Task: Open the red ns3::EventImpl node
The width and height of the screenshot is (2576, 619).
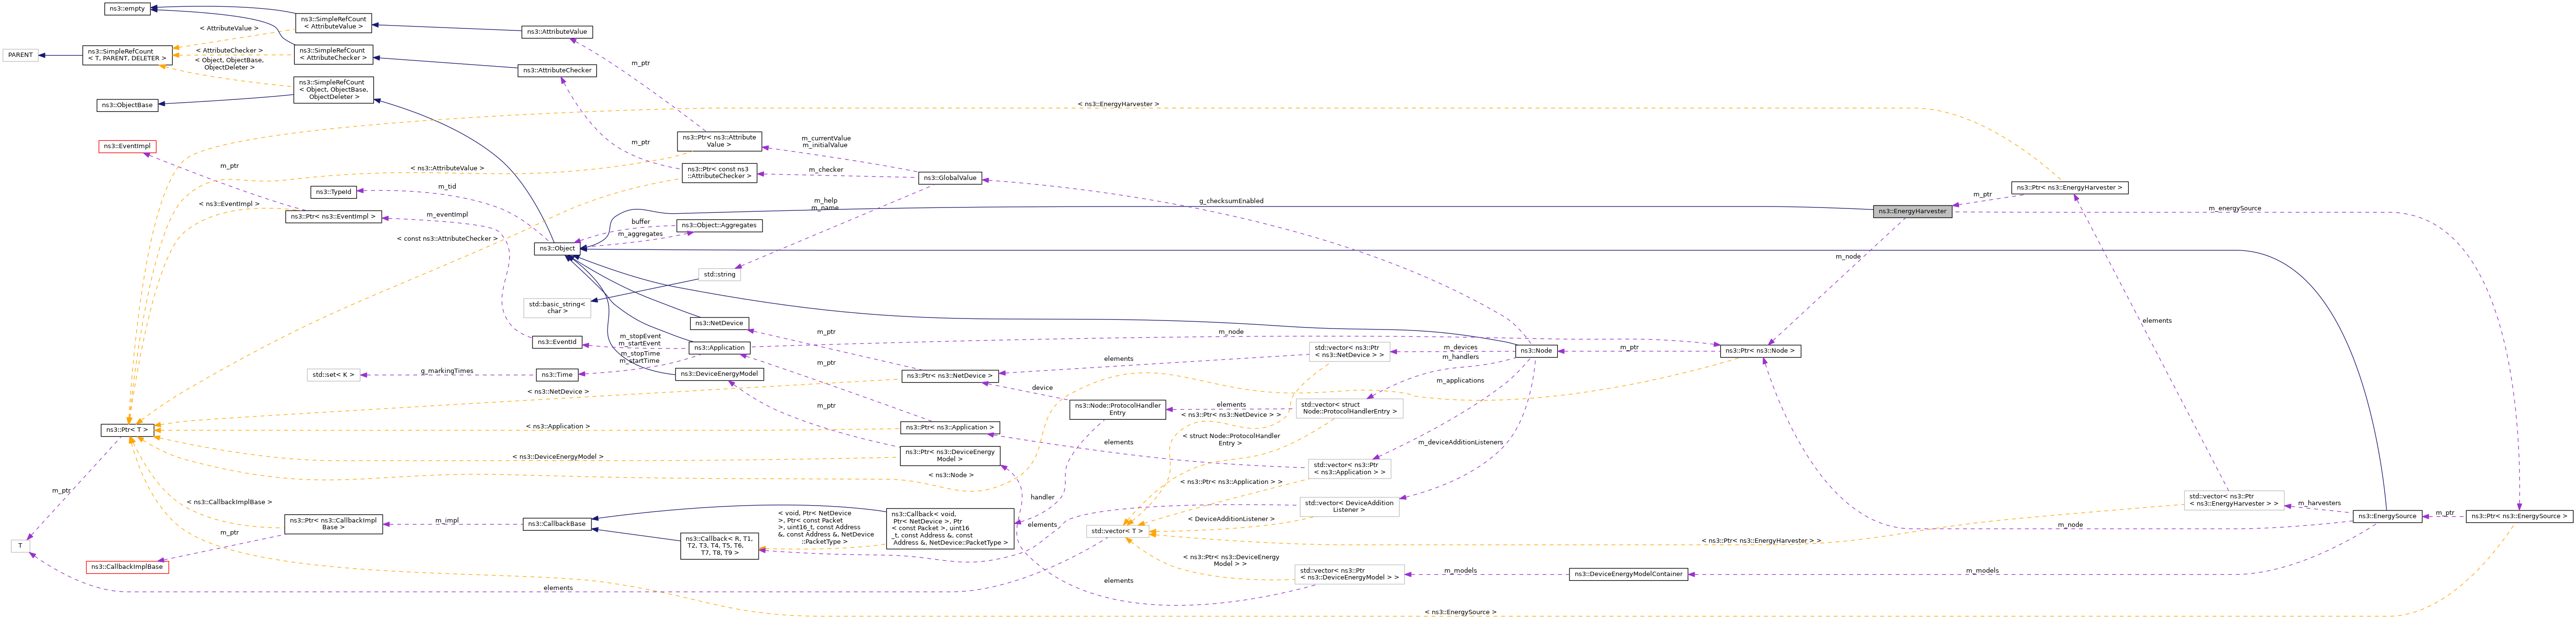Action: (127, 147)
